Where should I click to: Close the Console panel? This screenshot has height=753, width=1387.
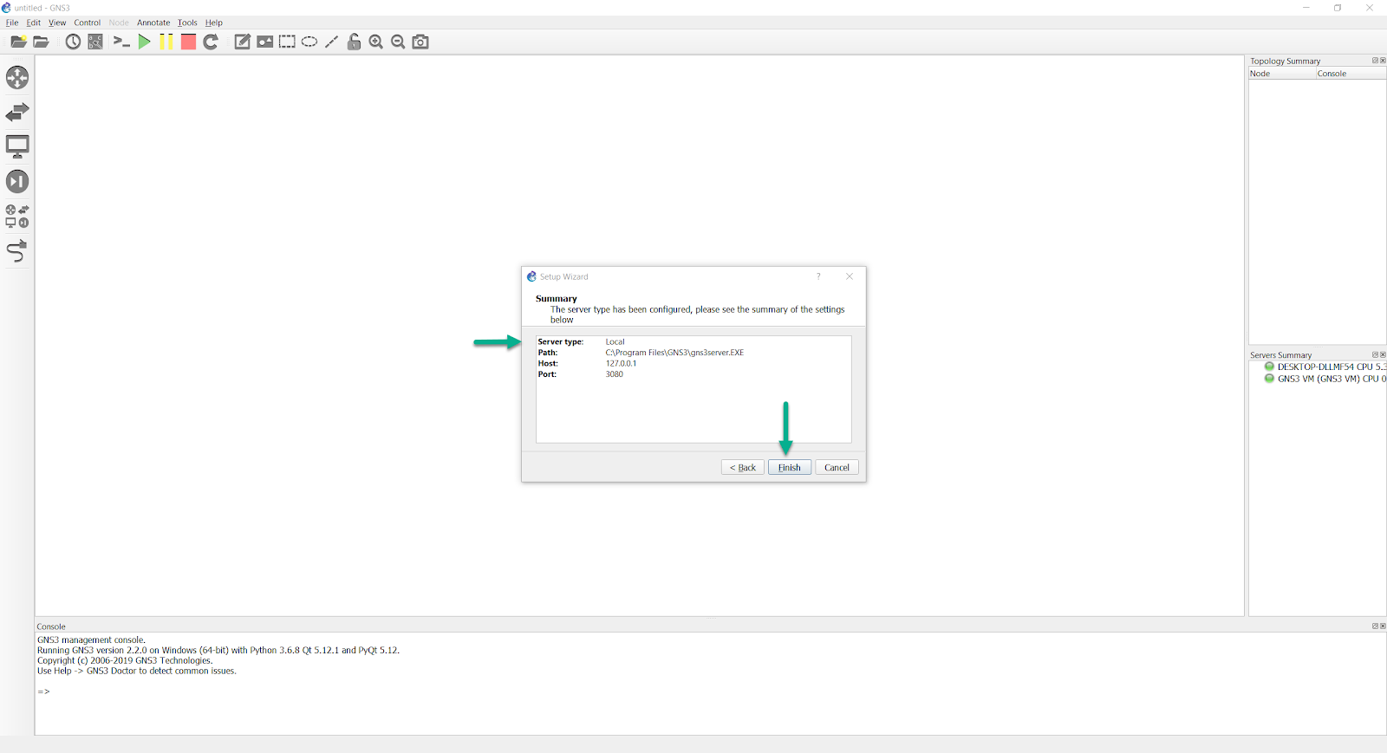coord(1383,626)
